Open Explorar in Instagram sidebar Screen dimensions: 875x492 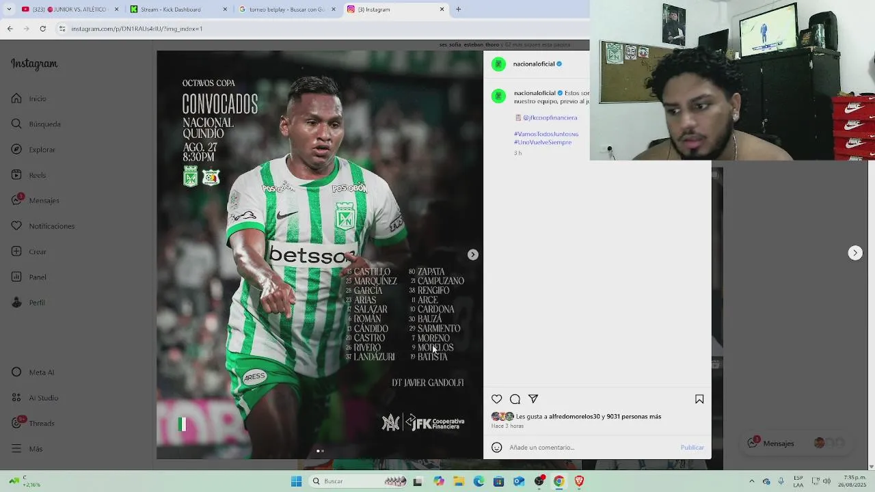(x=33, y=150)
